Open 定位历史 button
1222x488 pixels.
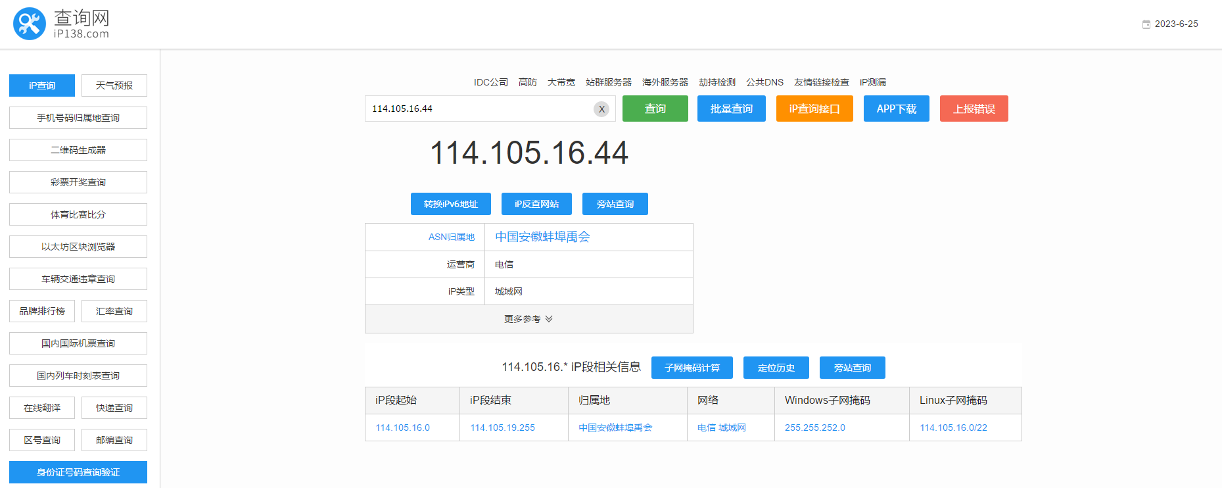click(x=776, y=368)
